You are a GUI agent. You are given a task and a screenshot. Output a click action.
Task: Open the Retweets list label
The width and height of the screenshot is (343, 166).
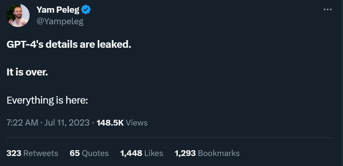click(41, 153)
